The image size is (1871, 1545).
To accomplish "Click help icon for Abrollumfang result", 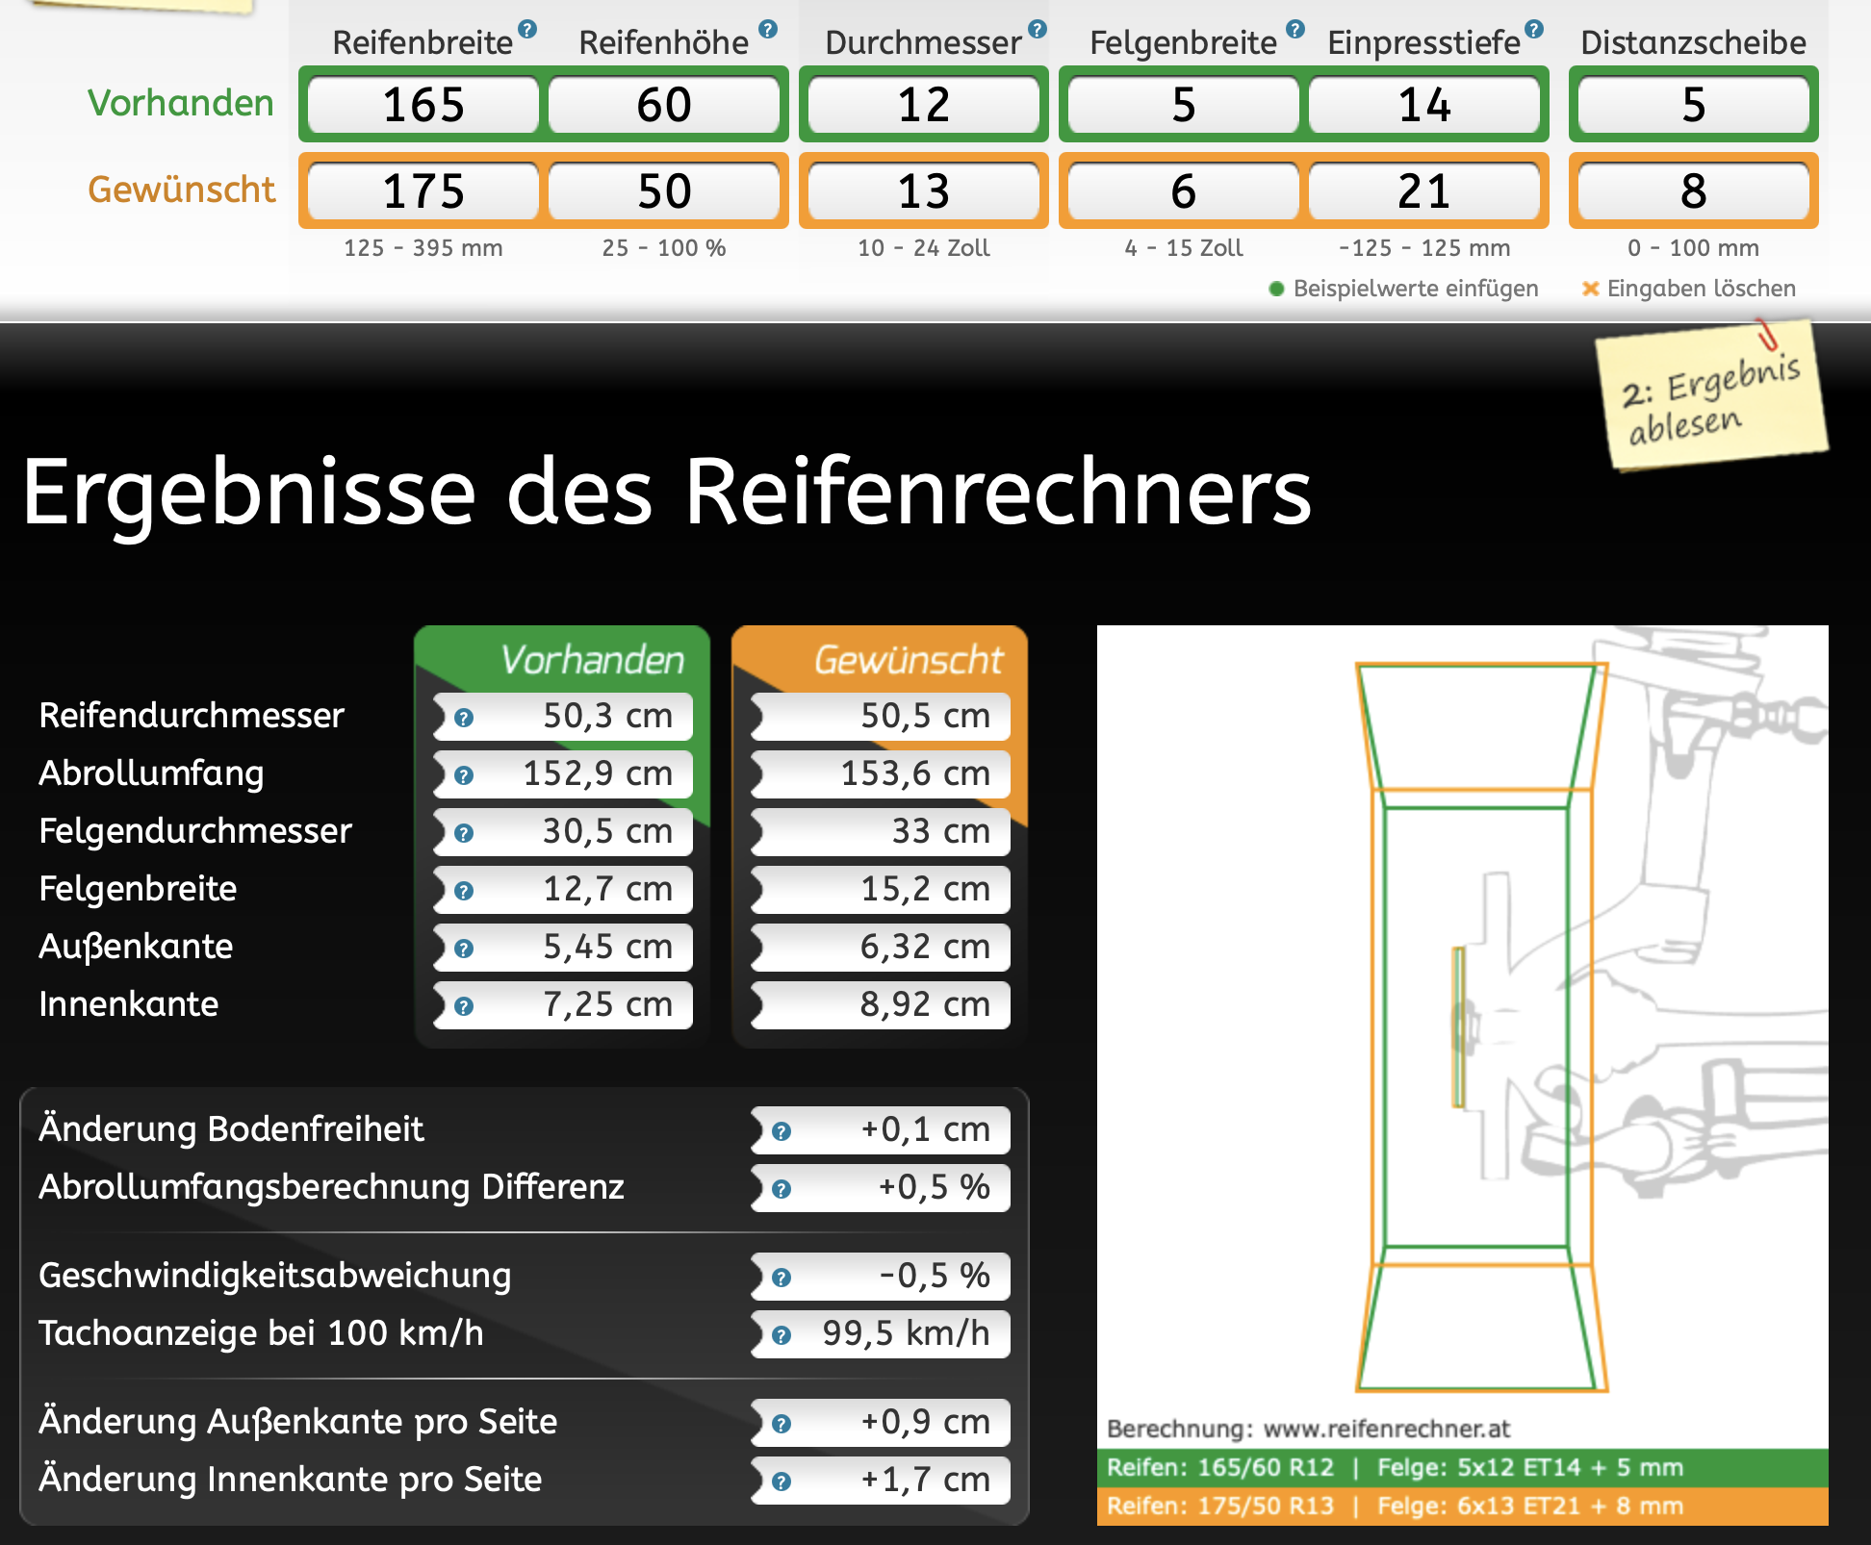I will pyautogui.click(x=464, y=775).
